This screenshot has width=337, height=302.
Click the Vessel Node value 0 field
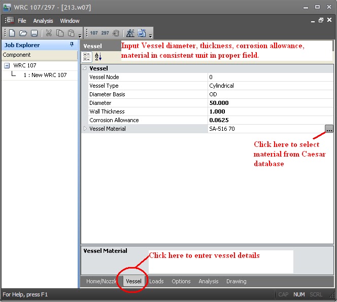[271, 77]
